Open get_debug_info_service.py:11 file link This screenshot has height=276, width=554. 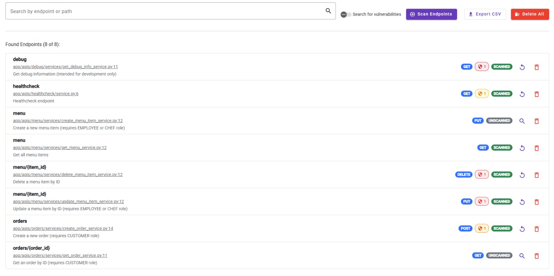pos(65,67)
